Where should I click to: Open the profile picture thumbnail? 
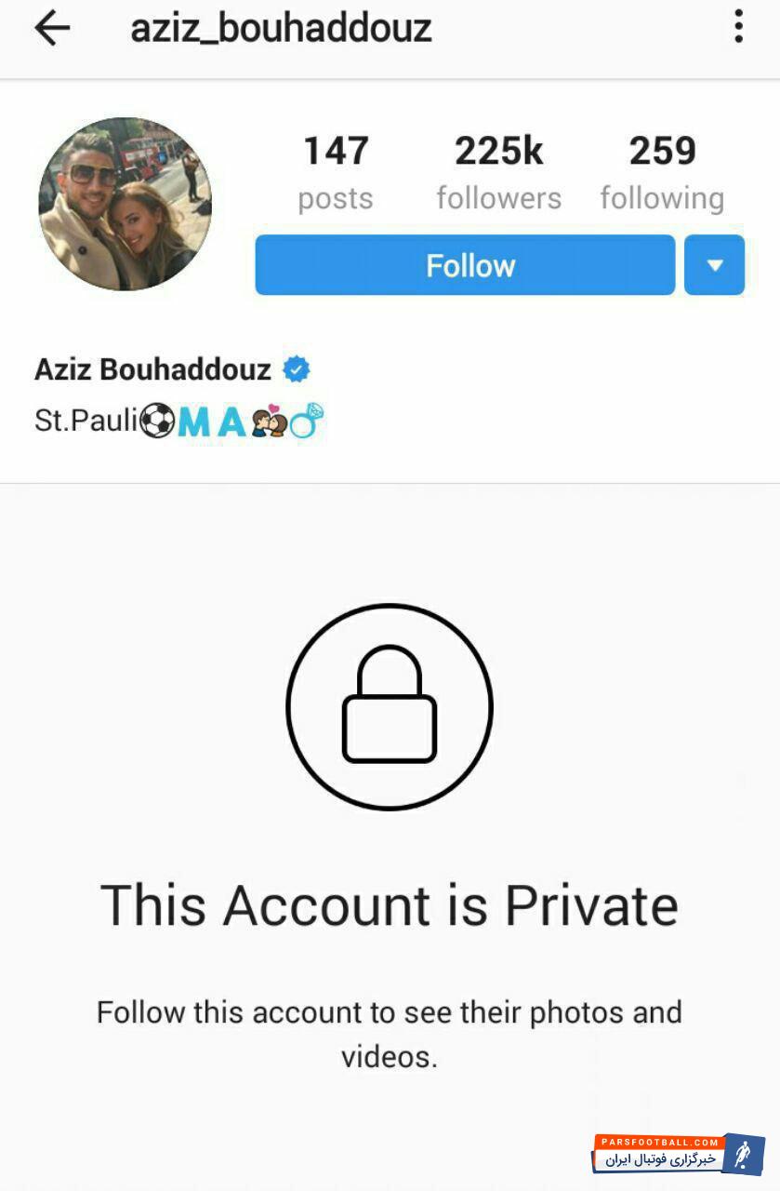[126, 205]
